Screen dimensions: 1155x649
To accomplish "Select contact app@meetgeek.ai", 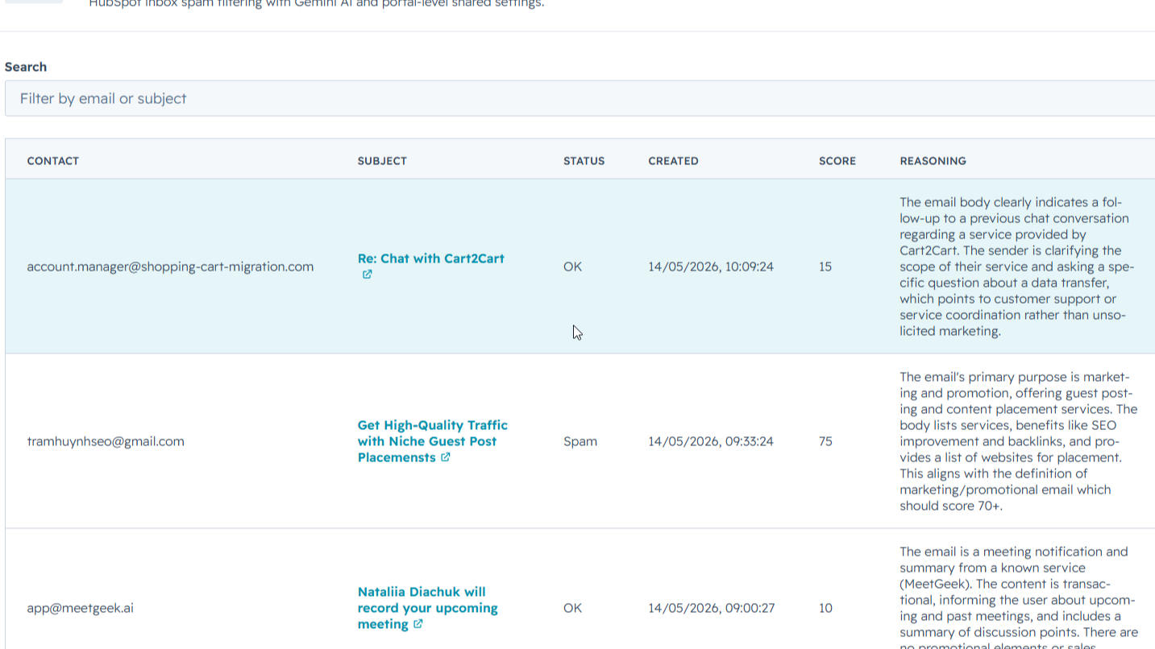I will pyautogui.click(x=80, y=608).
